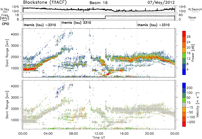The height and width of the screenshot is (139, 202).
Task: Click the '28' tick on power colorbar
Action: 188,37
